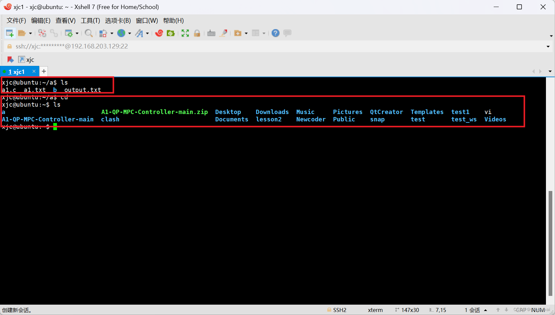Add a new tab with plus button

click(x=44, y=71)
